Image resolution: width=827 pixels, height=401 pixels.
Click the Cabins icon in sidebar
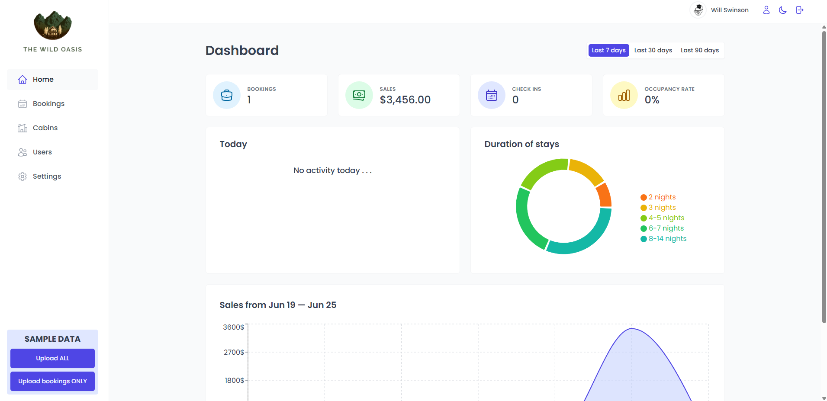(23, 128)
